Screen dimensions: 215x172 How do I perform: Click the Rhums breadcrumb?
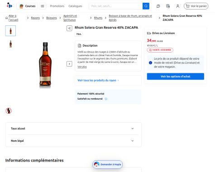(x=98, y=18)
